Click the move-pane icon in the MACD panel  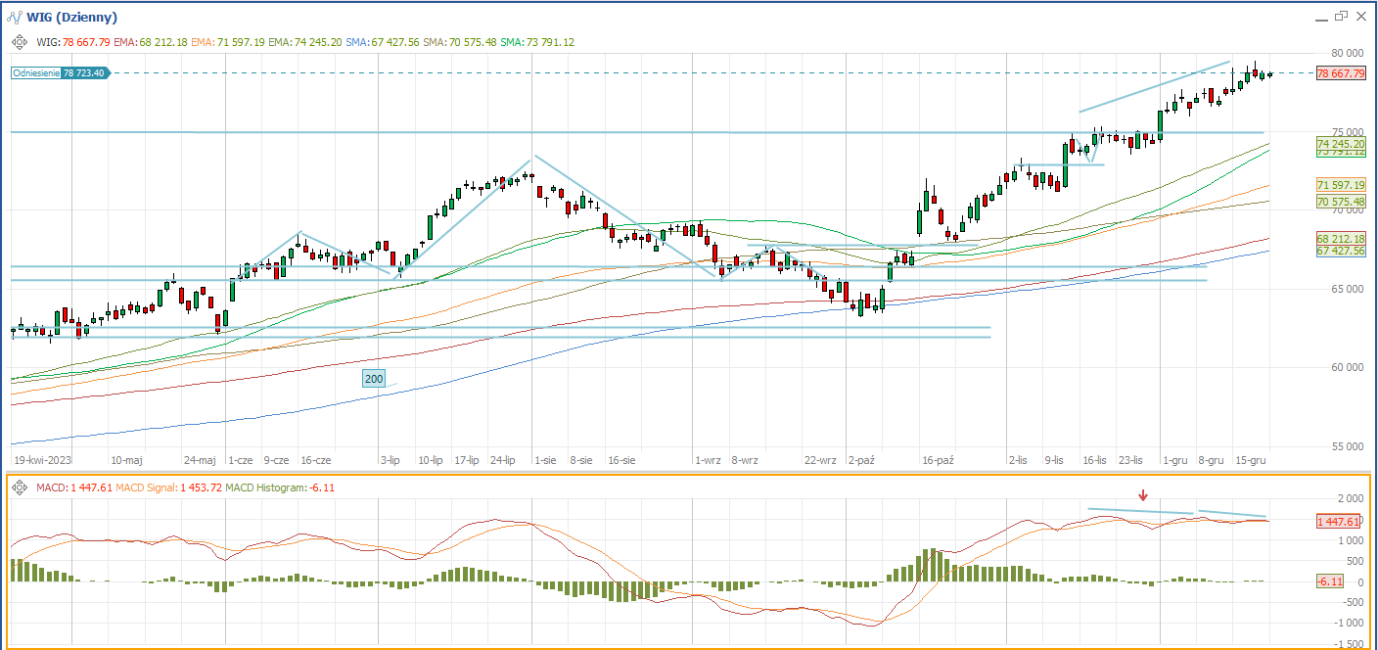click(19, 487)
